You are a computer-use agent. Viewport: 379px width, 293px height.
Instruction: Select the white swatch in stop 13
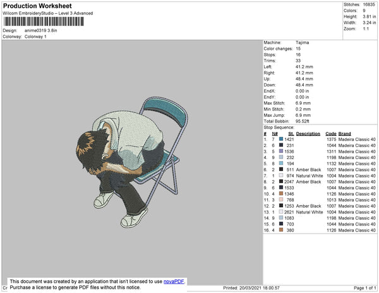[x=280, y=212]
